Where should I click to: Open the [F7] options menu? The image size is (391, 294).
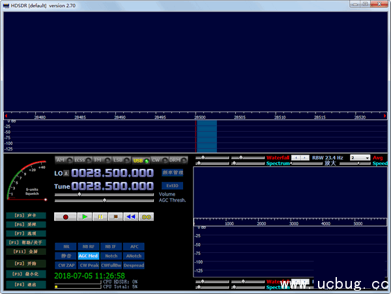click(26, 233)
